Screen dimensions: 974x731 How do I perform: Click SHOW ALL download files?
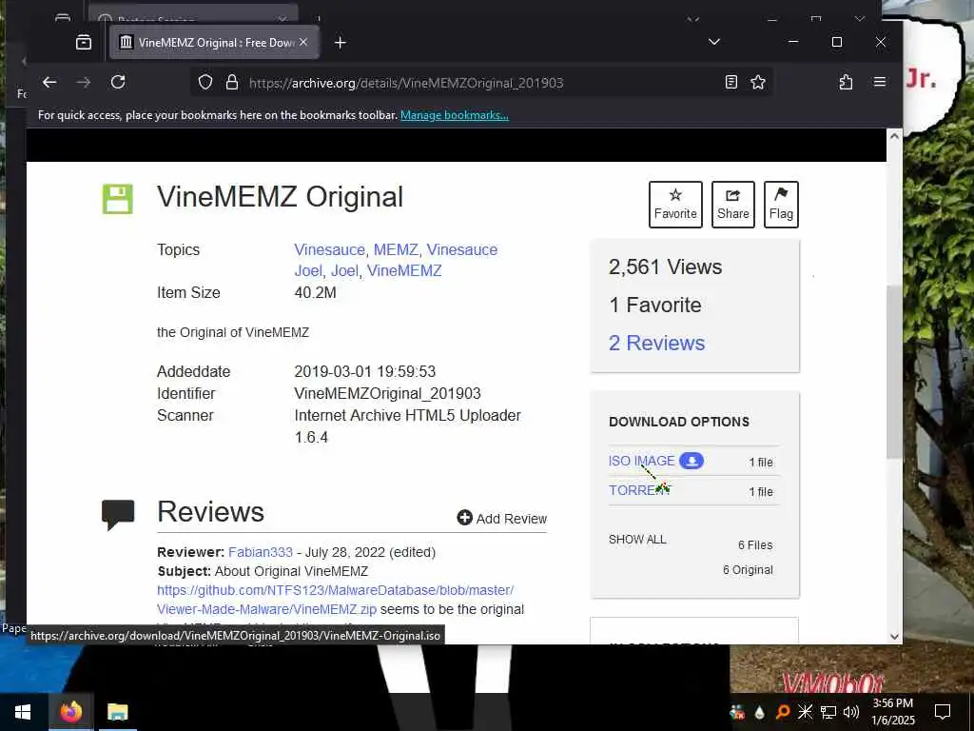[x=637, y=540]
